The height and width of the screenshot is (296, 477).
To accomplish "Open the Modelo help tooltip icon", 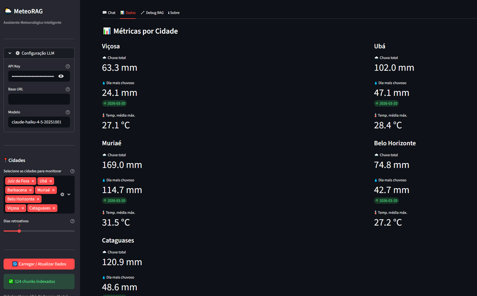I will point(68,112).
